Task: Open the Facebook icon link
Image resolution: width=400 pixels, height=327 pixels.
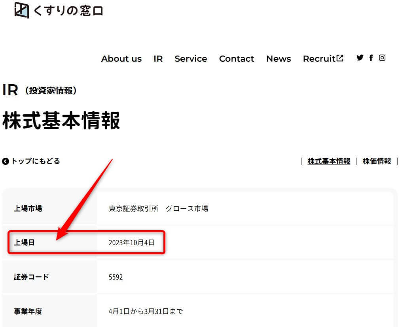Action: 371,58
